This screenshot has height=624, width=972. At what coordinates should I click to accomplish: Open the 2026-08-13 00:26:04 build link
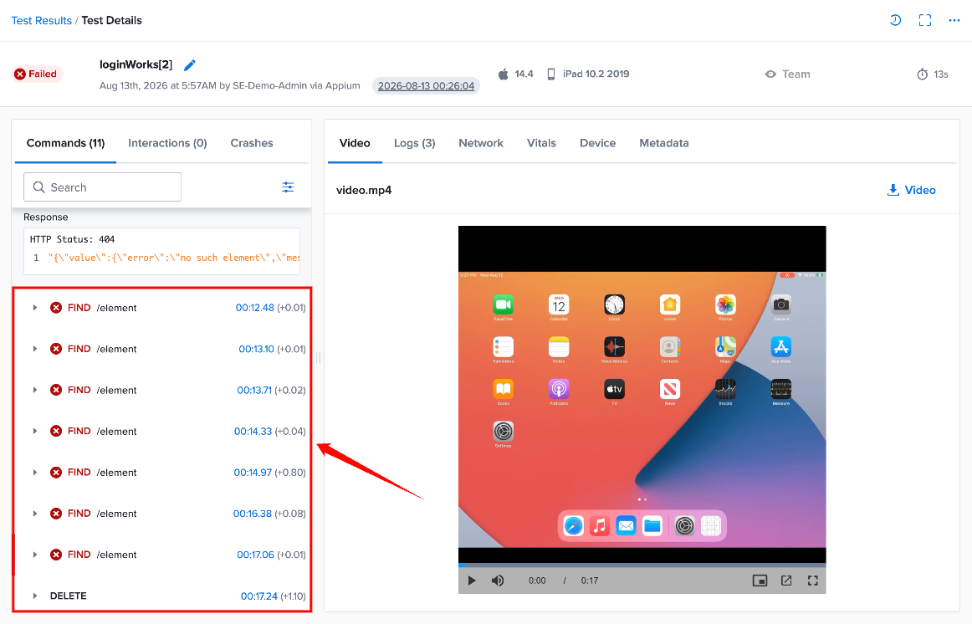(x=426, y=86)
